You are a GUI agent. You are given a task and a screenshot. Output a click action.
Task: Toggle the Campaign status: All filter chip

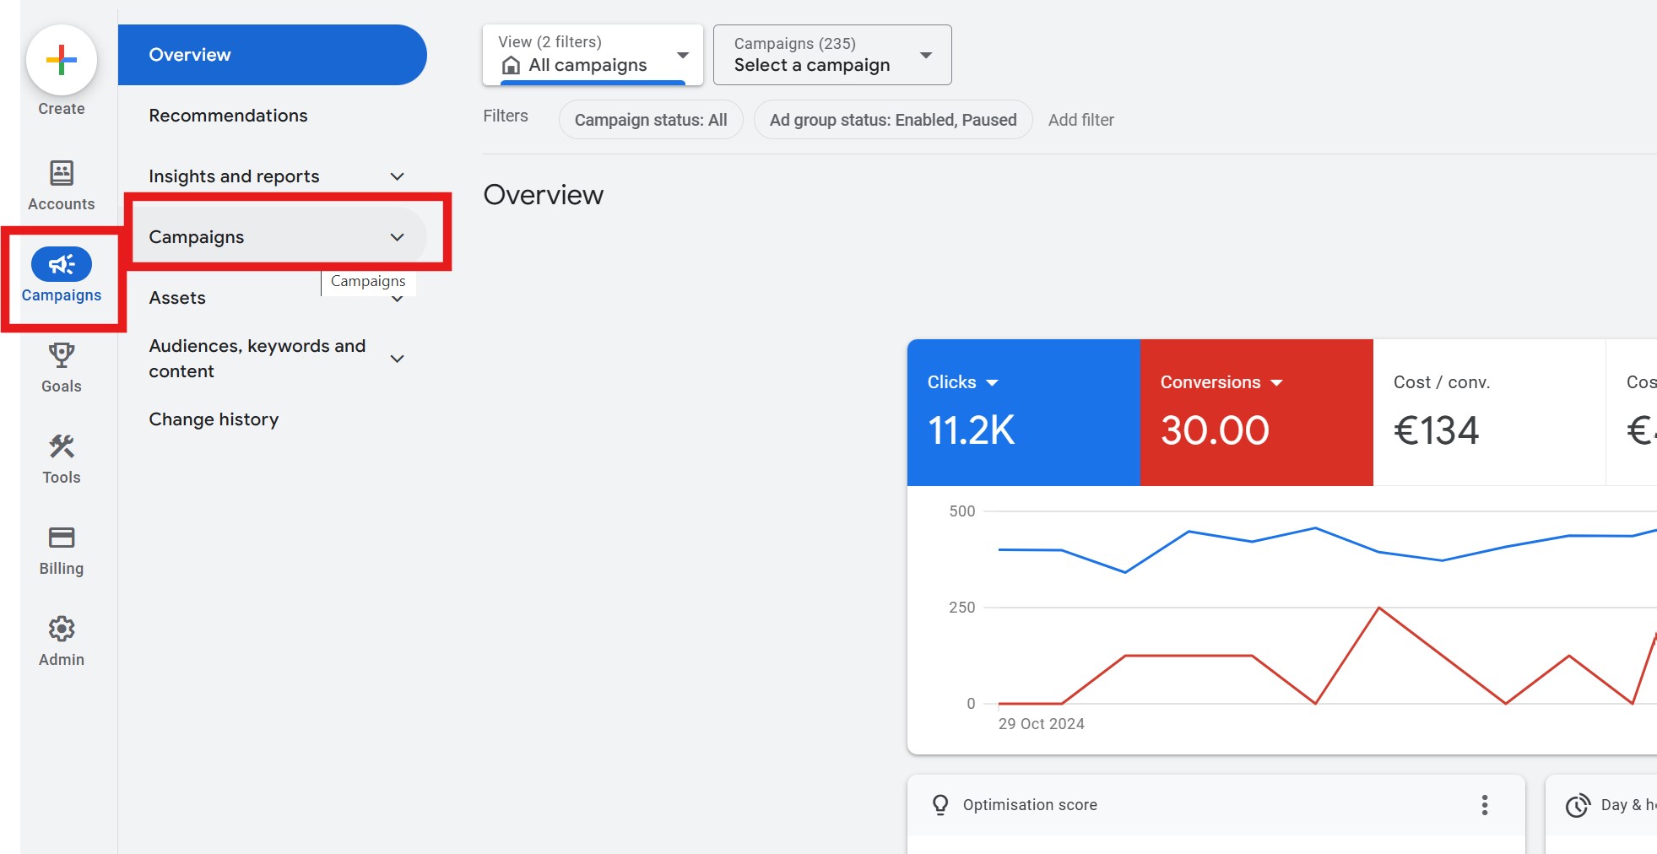[650, 119]
